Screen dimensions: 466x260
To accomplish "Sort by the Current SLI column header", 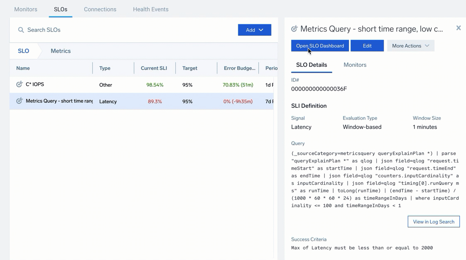I will click(x=154, y=68).
